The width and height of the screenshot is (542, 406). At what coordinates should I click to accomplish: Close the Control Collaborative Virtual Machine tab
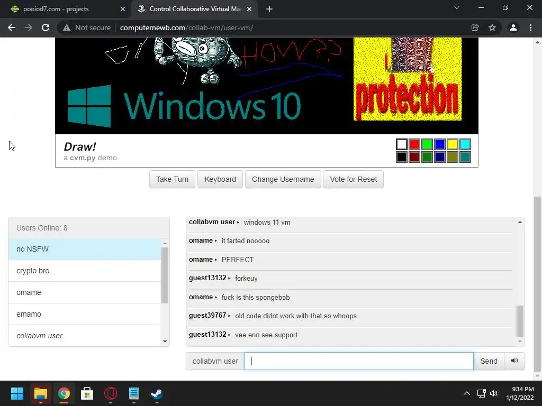249,9
